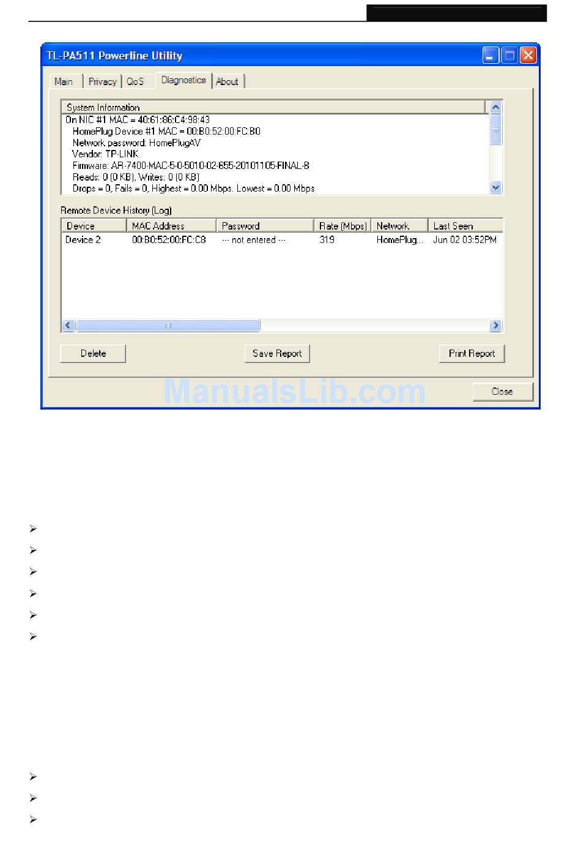Click device history horizontal scrollbar thumb

pyautogui.click(x=168, y=325)
